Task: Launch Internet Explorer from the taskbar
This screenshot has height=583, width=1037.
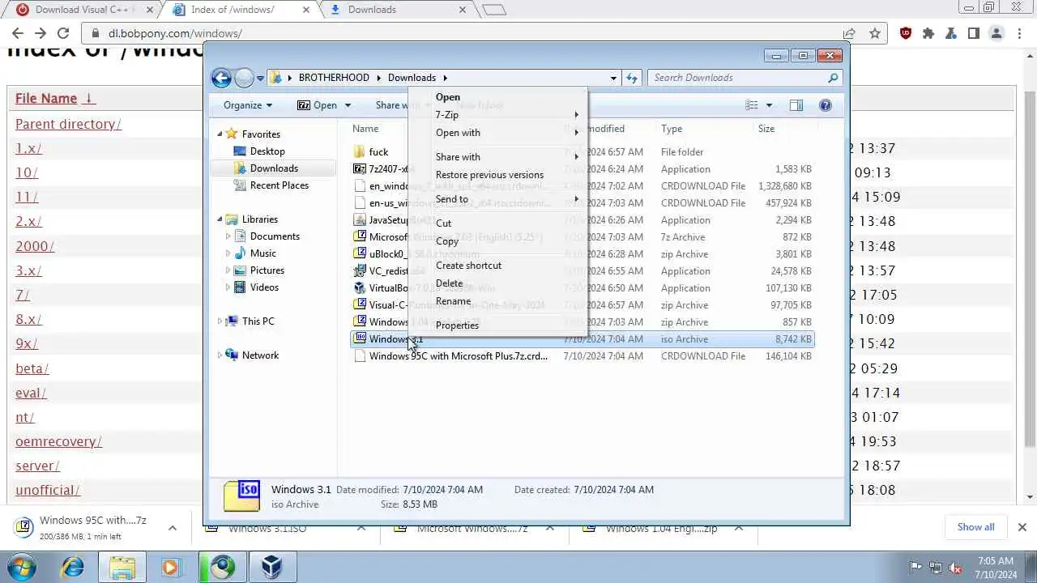Action: [x=73, y=567]
